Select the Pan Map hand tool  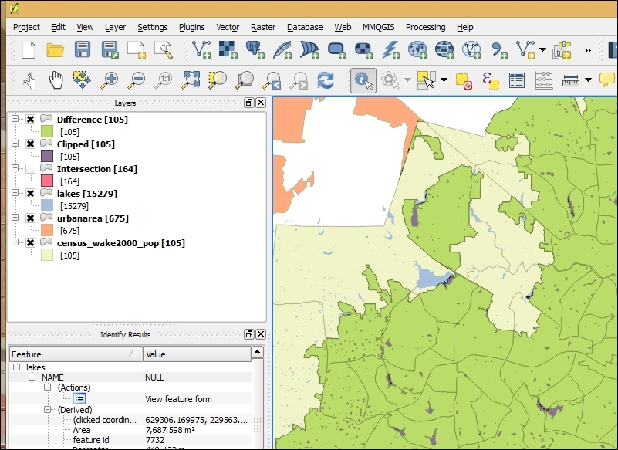coord(56,80)
